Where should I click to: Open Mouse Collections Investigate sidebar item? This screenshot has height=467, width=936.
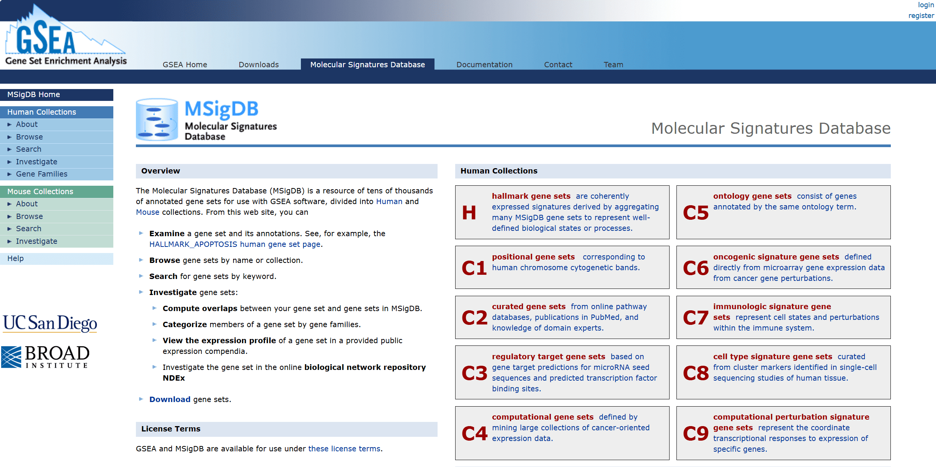pyautogui.click(x=36, y=241)
